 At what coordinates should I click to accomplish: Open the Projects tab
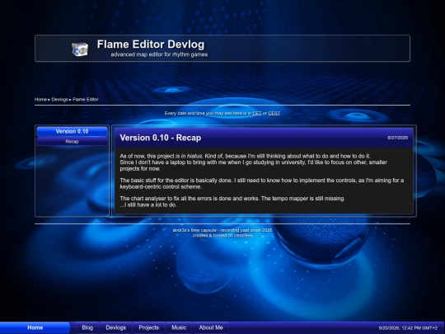click(148, 327)
